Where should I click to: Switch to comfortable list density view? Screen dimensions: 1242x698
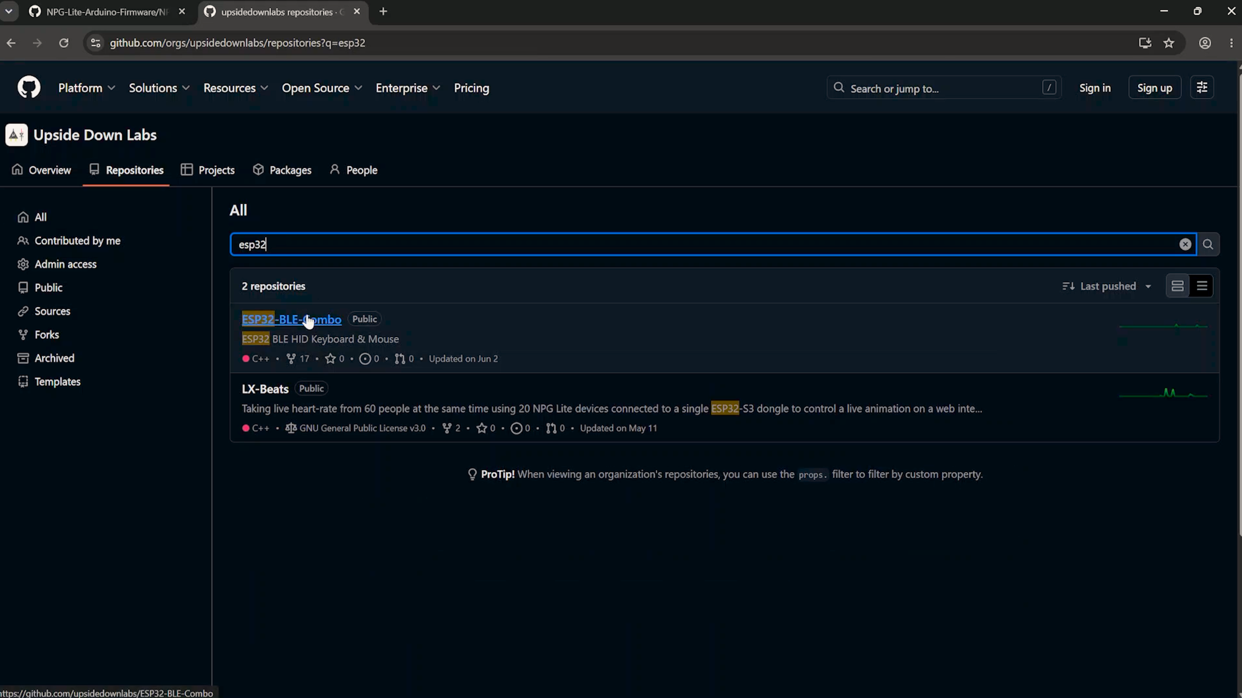(x=1177, y=286)
